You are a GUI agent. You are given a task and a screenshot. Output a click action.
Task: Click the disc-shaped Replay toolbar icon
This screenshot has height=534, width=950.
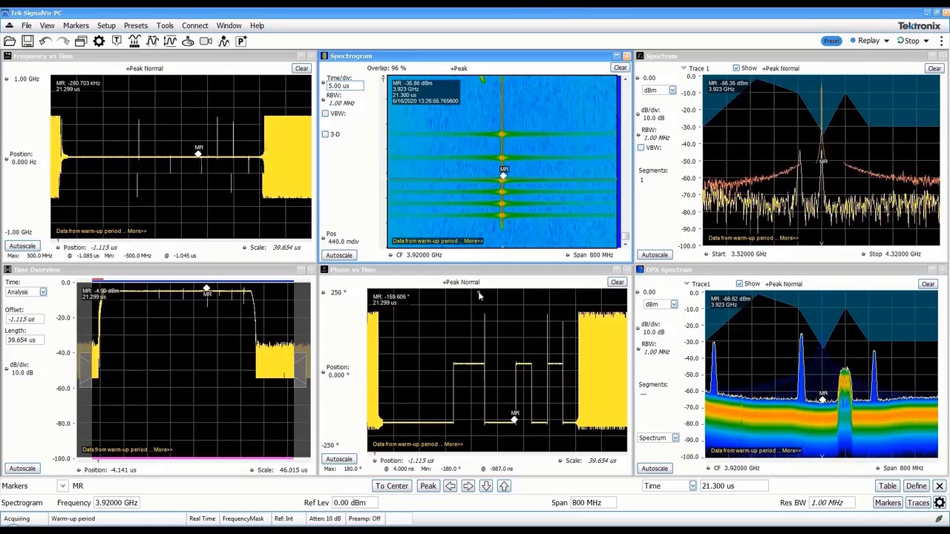pos(188,42)
